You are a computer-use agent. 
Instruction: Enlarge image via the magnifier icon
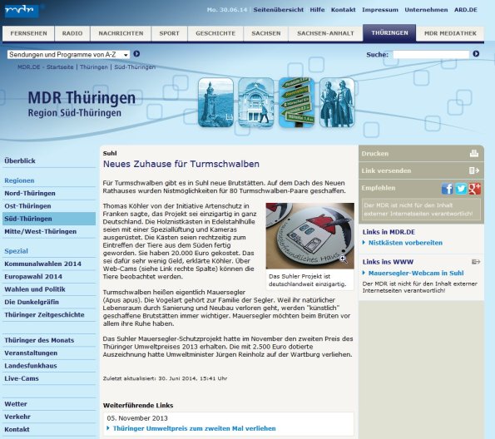coord(343,259)
